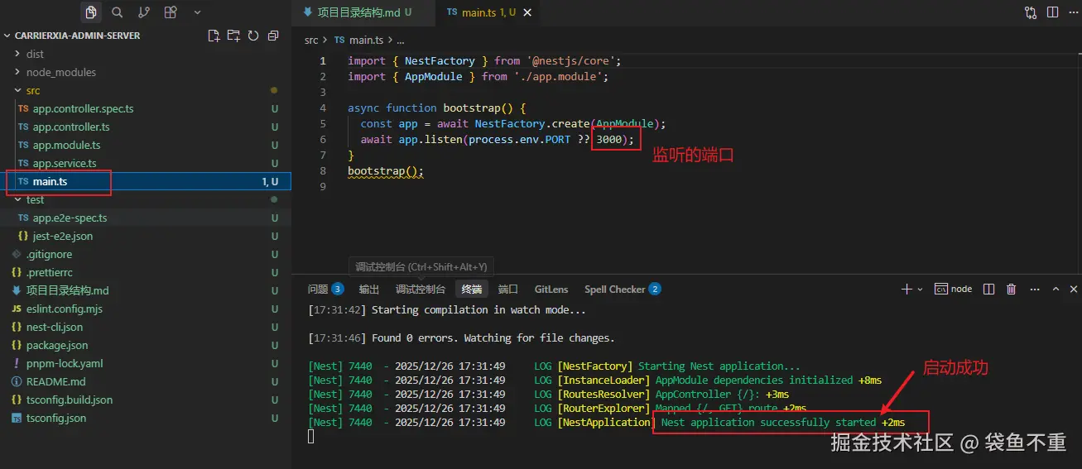Split the editor to the right

coord(1053,12)
